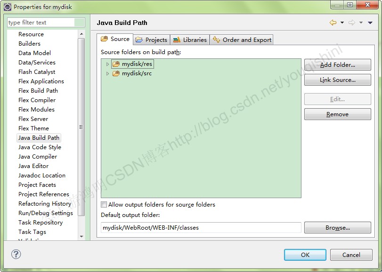Open Java Editor settings
Screen dimensions: 382x272
33,166
